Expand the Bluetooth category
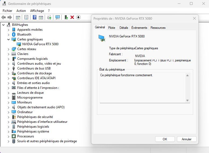This screenshot has width=209, height=153. [9, 35]
